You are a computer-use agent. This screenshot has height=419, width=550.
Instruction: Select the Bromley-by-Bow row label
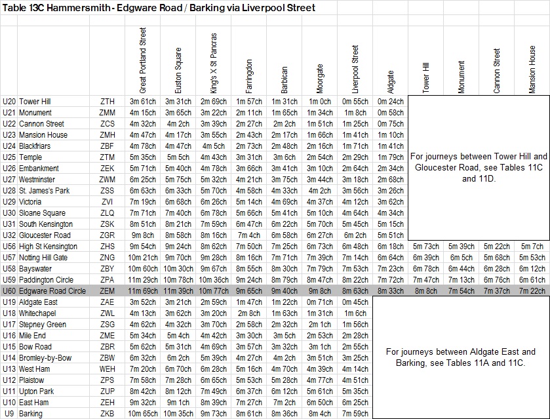coord(45,358)
